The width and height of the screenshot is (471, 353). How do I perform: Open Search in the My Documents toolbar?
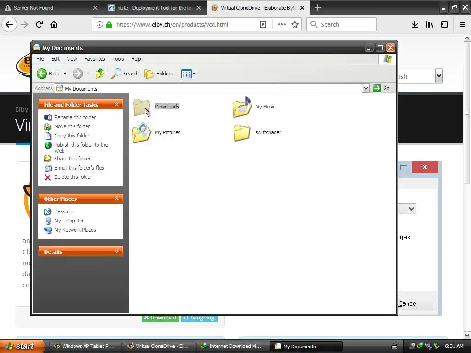[125, 74]
